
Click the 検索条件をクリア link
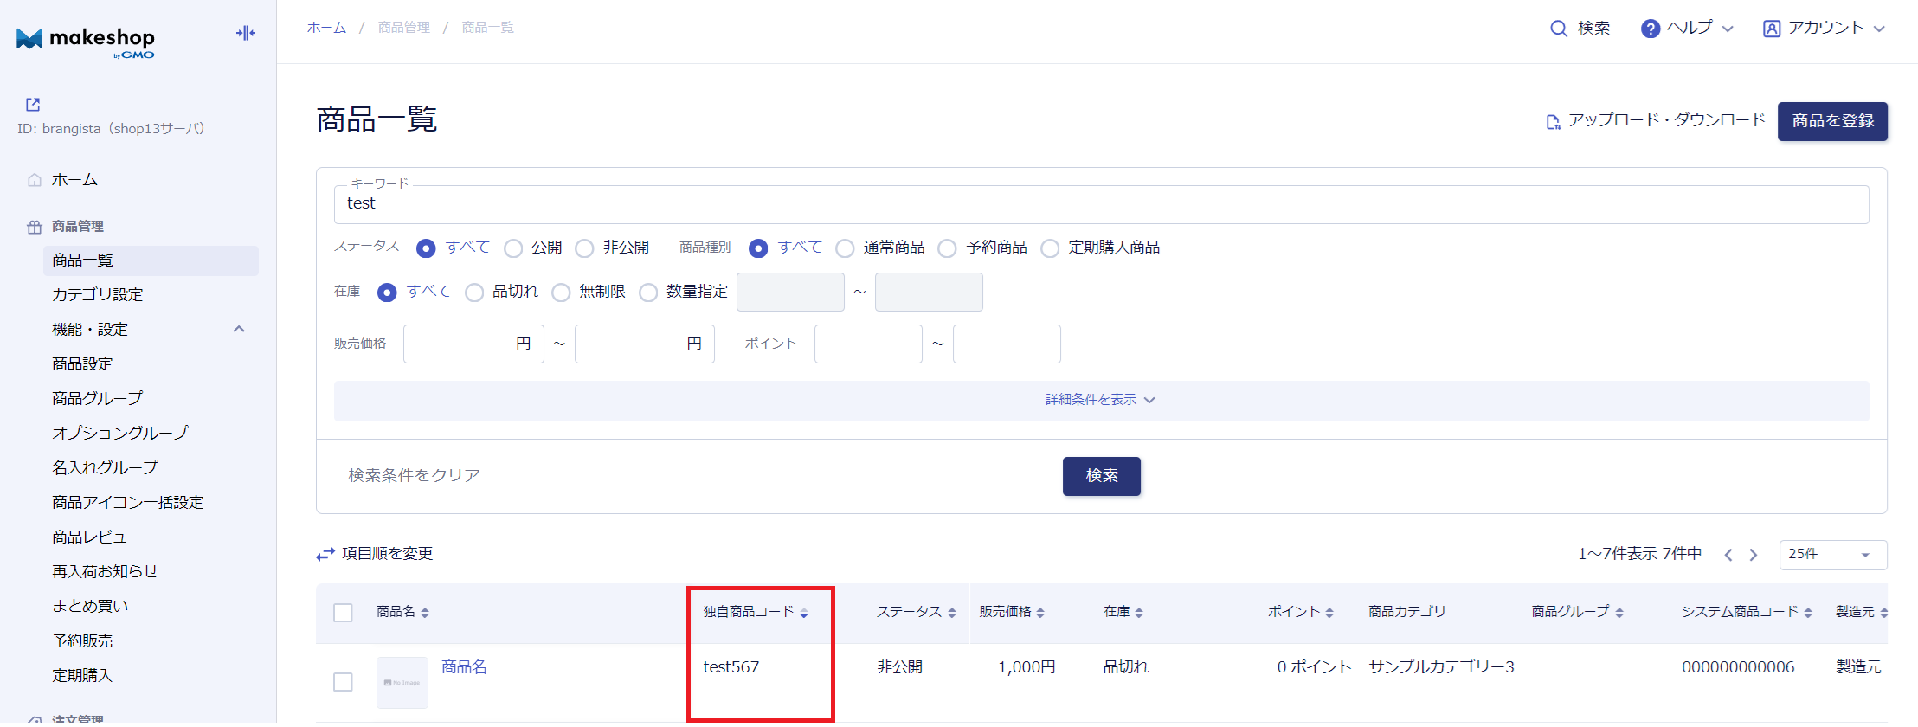(414, 475)
